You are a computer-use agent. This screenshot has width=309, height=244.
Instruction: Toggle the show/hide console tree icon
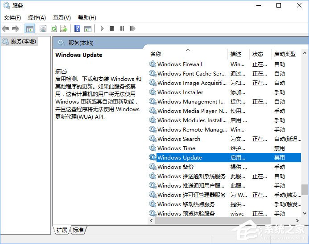pos(30,29)
